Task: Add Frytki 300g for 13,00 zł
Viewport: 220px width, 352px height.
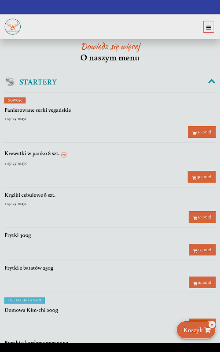Action: 202,249
